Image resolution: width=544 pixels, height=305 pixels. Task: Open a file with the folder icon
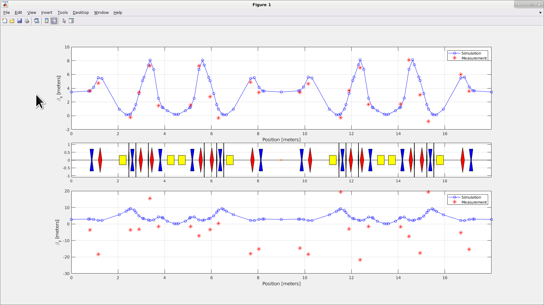click(12, 21)
